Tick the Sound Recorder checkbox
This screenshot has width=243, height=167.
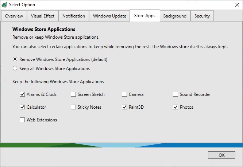[175, 94]
